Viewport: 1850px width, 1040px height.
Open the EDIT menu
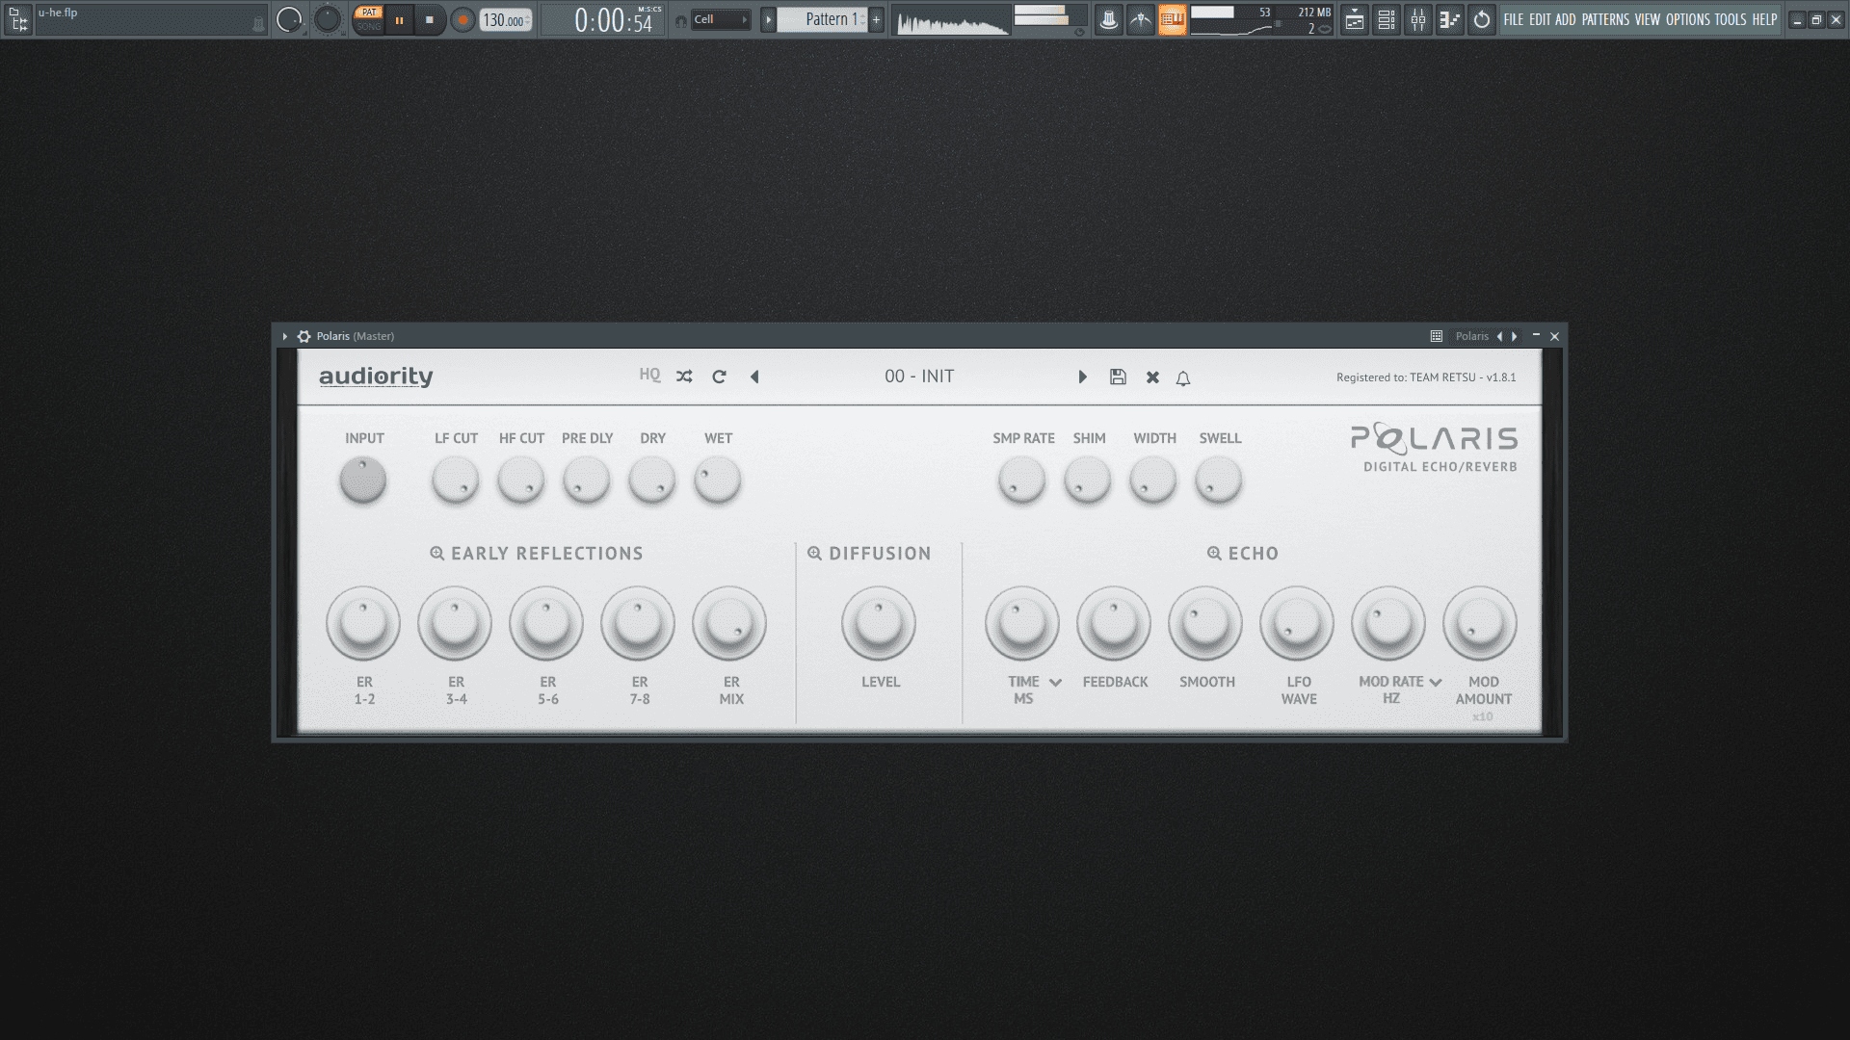click(x=1540, y=19)
